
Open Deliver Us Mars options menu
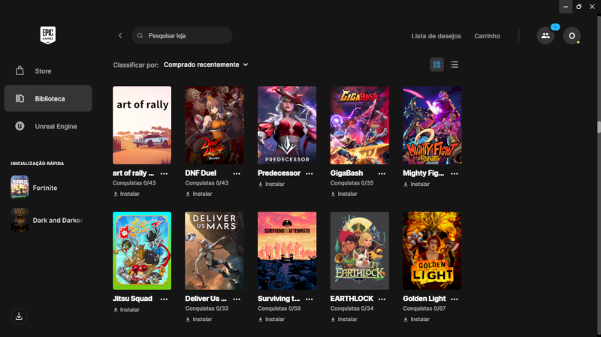point(237,299)
